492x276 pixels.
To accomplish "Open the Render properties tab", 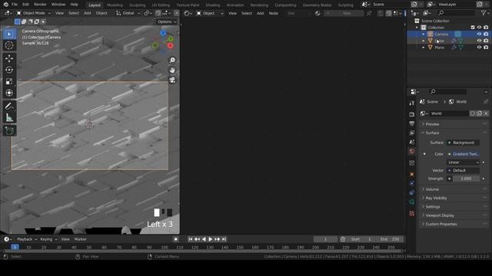I will click(x=412, y=114).
